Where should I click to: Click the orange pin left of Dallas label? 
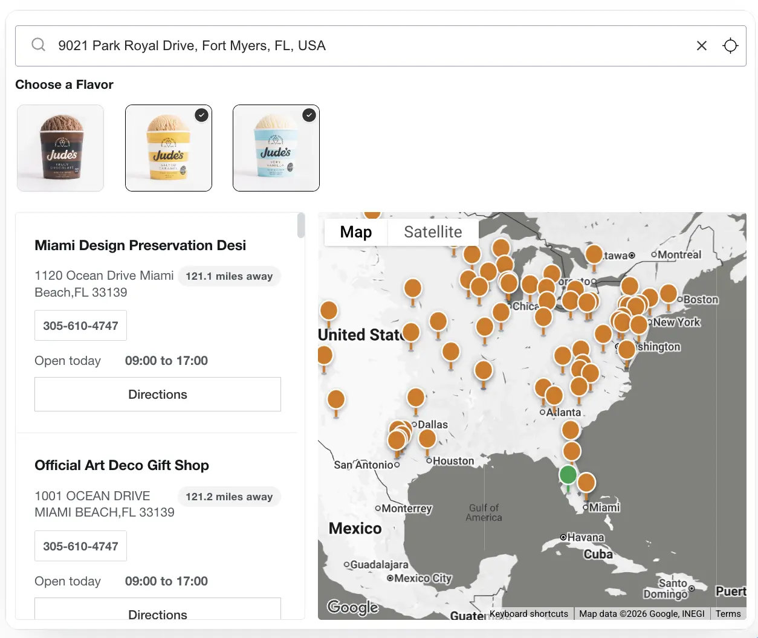(397, 439)
